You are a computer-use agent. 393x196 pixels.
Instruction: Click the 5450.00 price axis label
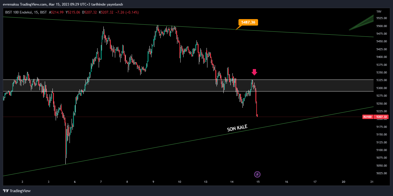point(381,41)
